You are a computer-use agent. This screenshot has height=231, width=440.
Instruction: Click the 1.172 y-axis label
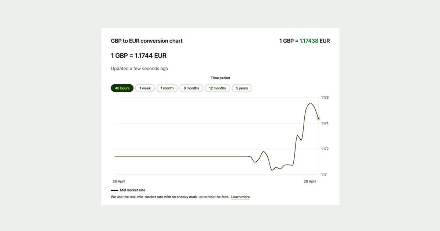tap(325, 149)
